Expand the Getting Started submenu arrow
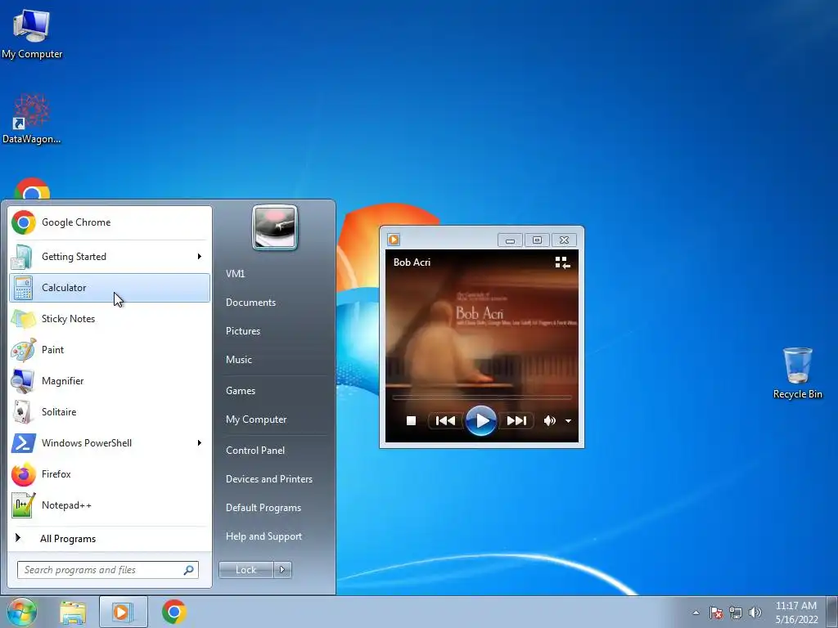This screenshot has width=838, height=628. pos(200,257)
